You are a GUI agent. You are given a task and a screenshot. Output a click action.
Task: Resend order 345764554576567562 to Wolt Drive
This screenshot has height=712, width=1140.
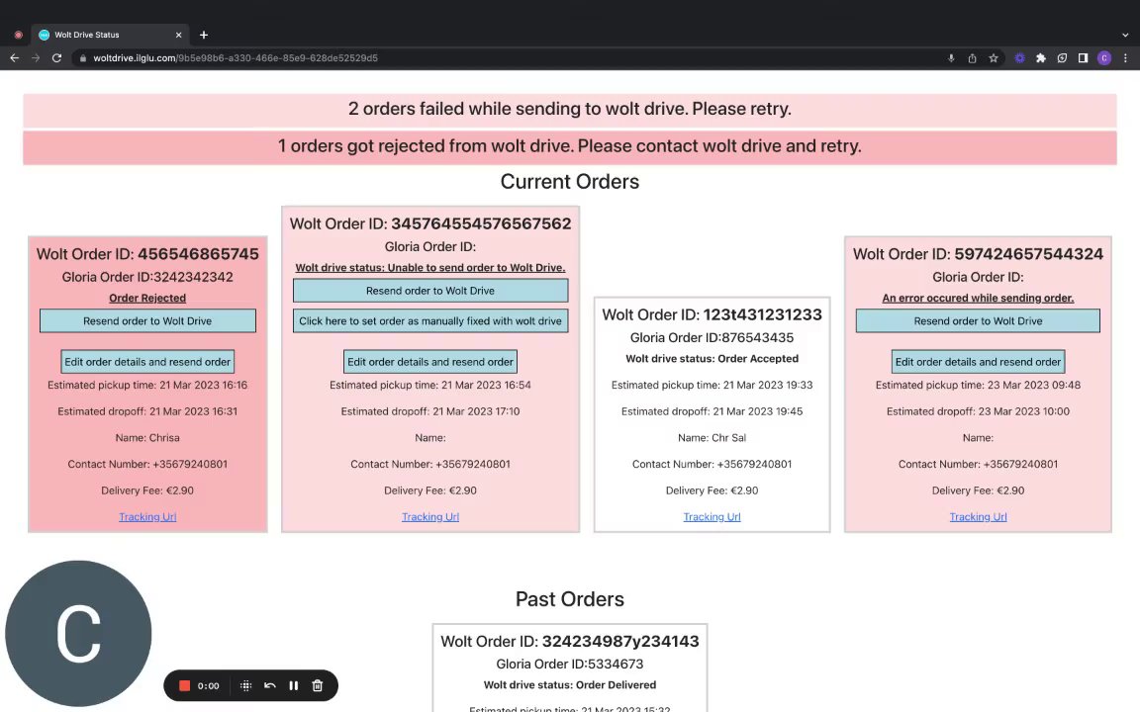tap(430, 291)
